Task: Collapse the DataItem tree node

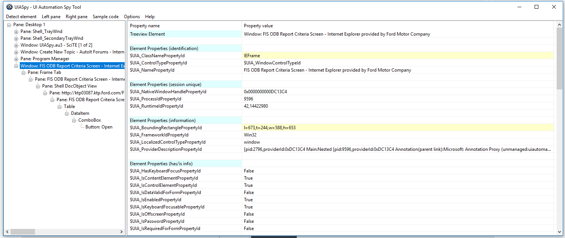Action: pos(67,113)
